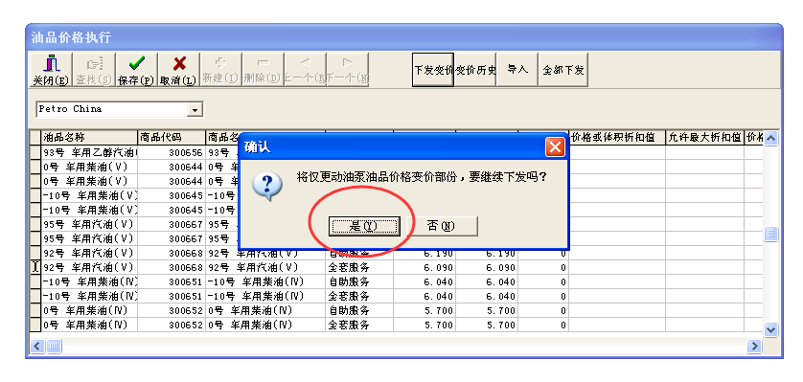Open 变价历史 price change history
This screenshot has height=382, width=803.
pos(475,70)
